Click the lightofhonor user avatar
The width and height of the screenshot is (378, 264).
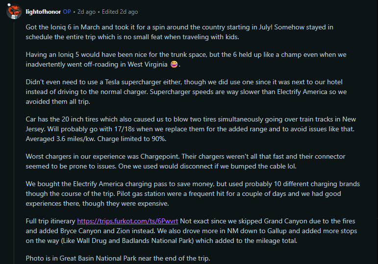click(x=13, y=11)
